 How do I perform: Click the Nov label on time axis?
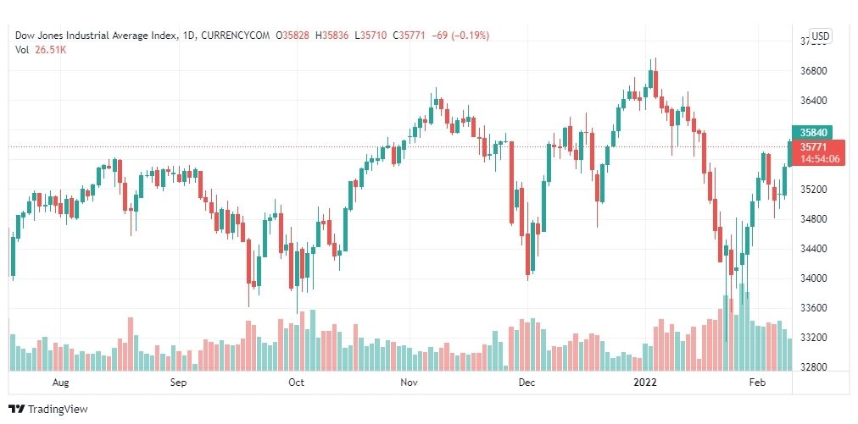[409, 383]
